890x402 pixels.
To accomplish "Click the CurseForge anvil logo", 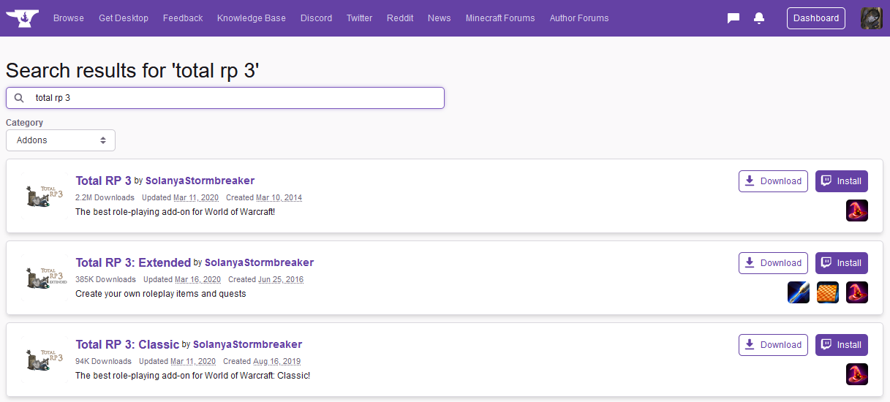I will 22,18.
